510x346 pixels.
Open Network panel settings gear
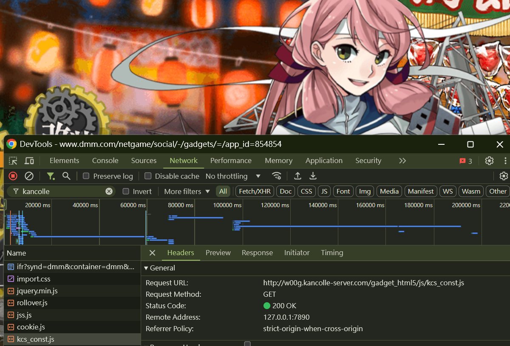504,176
